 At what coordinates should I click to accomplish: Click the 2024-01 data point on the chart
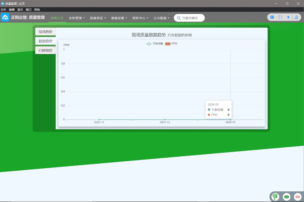point(230,120)
